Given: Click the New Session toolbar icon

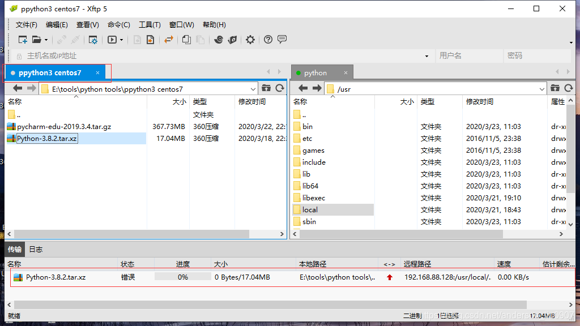Looking at the screenshot, I should pyautogui.click(x=23, y=40).
